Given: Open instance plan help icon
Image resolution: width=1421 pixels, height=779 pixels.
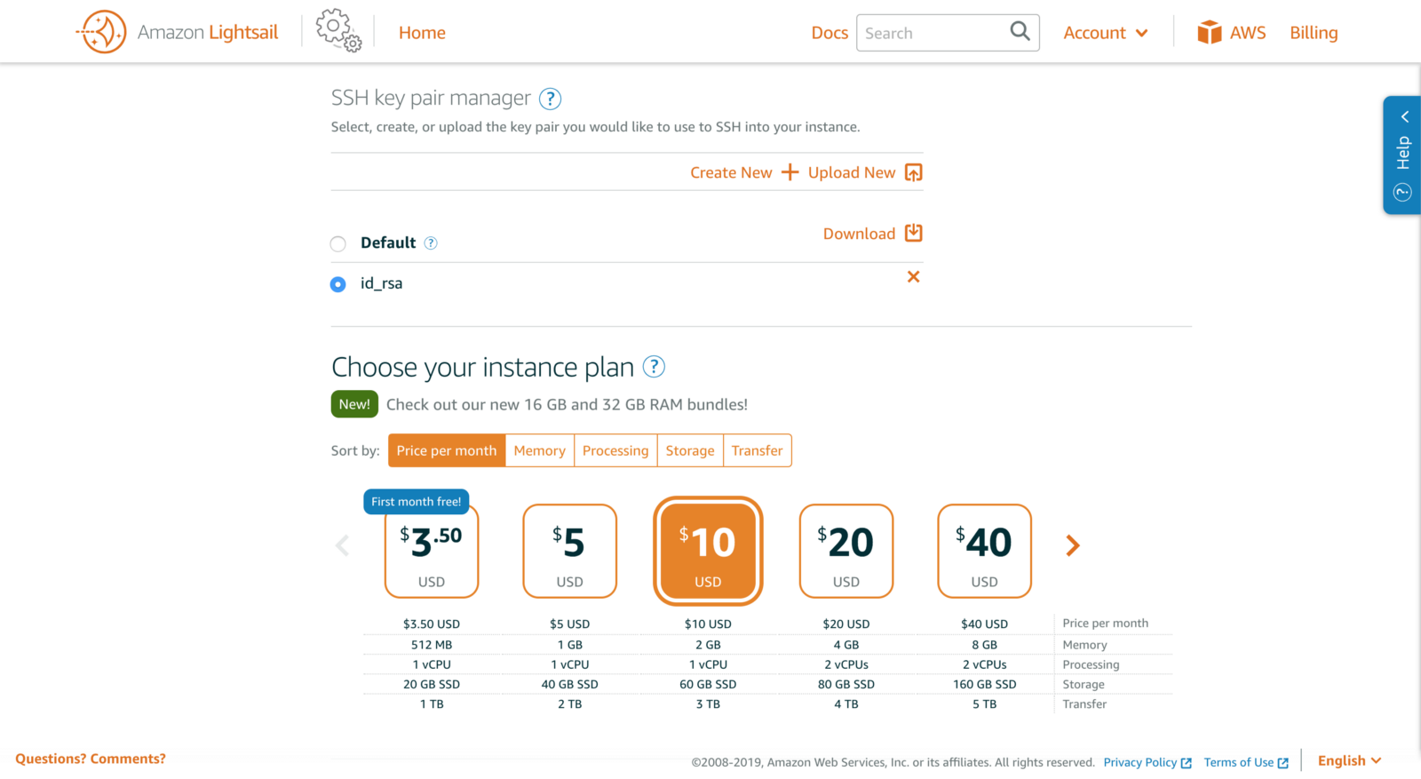Looking at the screenshot, I should 654,367.
